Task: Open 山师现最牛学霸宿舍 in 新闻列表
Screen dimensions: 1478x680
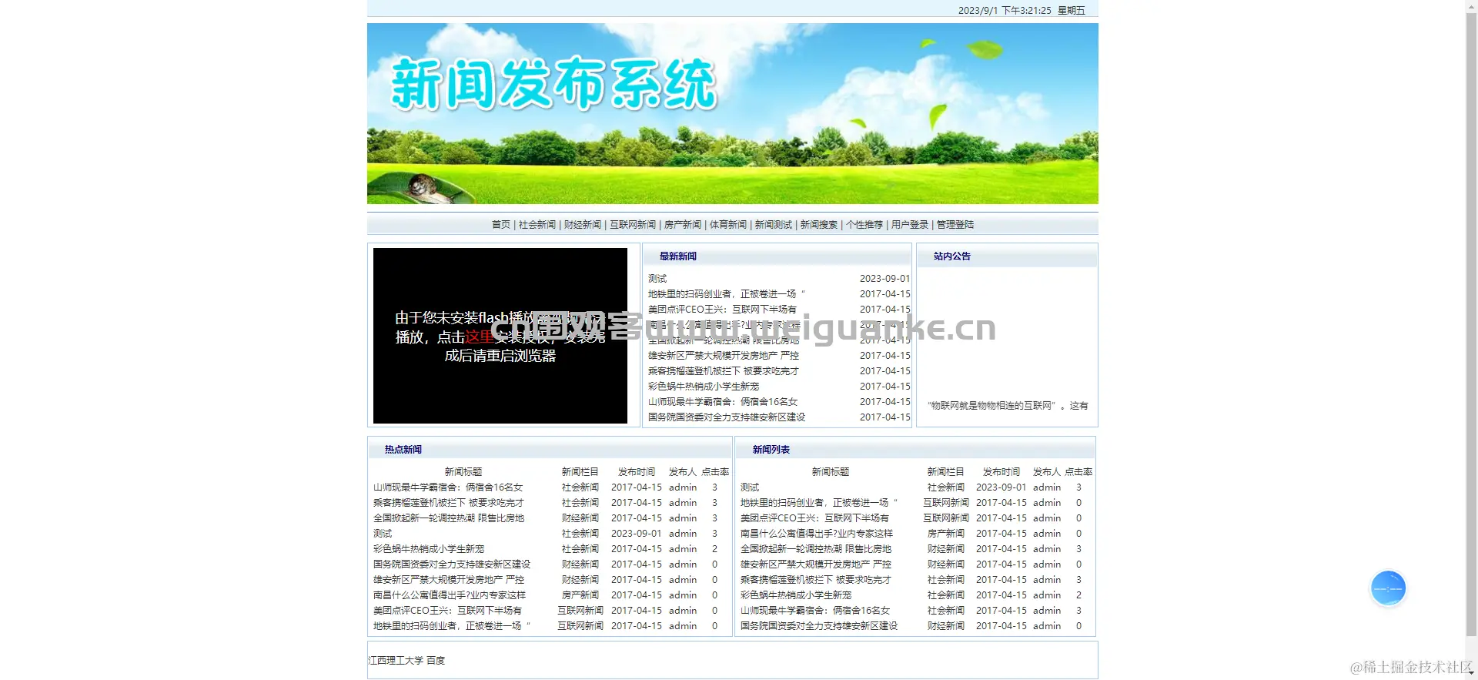Action: tap(815, 611)
